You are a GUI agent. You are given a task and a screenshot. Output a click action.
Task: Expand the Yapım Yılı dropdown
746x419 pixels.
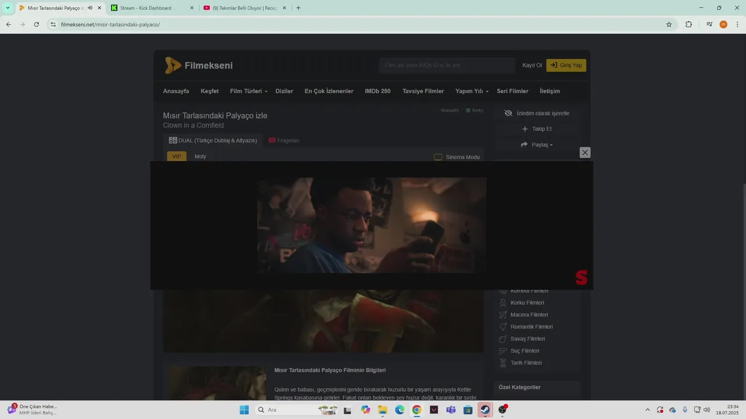pyautogui.click(x=472, y=91)
